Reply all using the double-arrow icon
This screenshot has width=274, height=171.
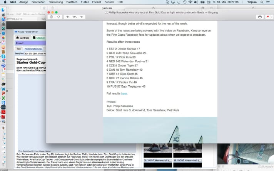(x=75, y=17)
